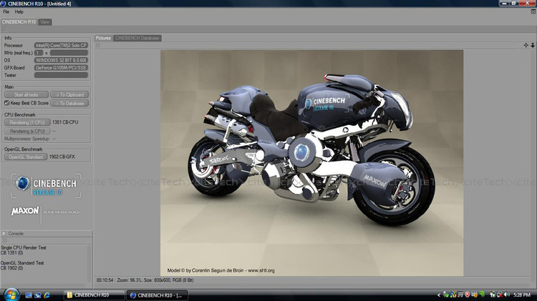This screenshot has height=301, width=537.
Task: Click the To Database button
Action: [69, 103]
